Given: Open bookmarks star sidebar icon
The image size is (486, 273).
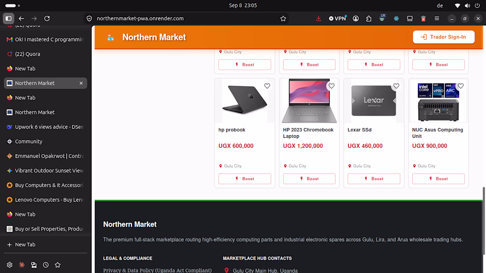Looking at the screenshot, I should click(57, 265).
